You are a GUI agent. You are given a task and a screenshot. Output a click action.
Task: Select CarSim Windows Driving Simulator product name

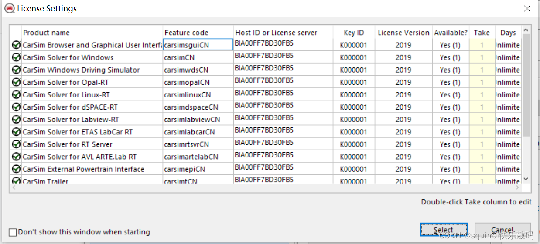tap(81, 70)
